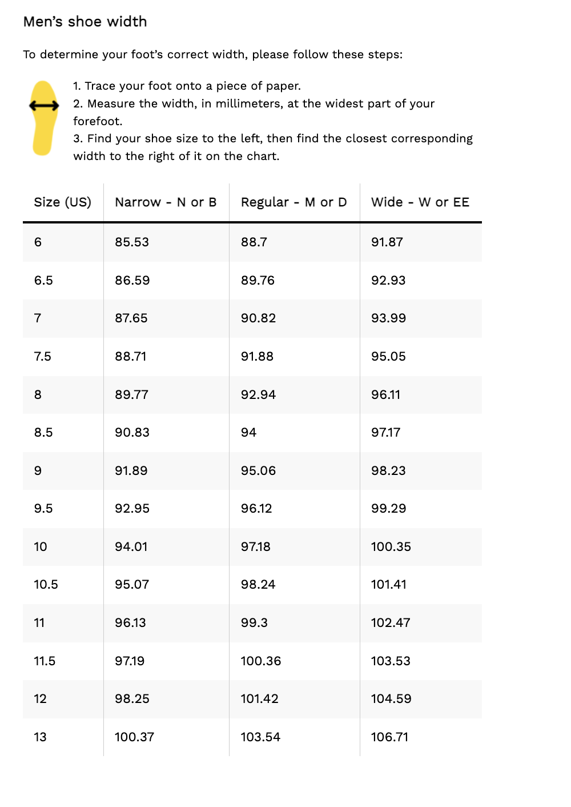This screenshot has height=807, width=571.
Task: Select the Size (US) column header
Action: [62, 202]
